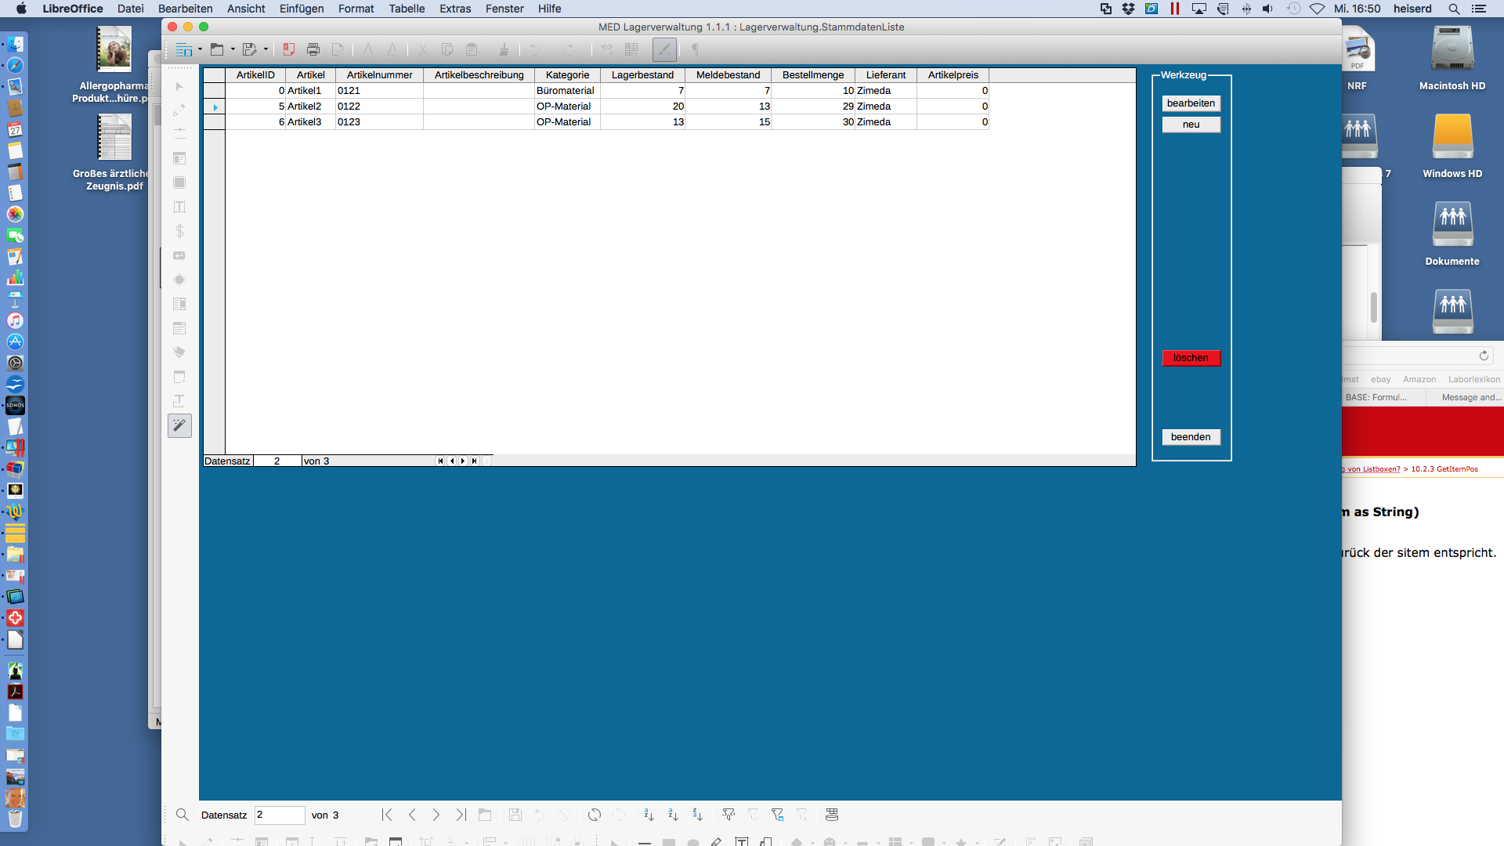
Task: Go to Last Record in navigation bar
Action: tap(461, 815)
